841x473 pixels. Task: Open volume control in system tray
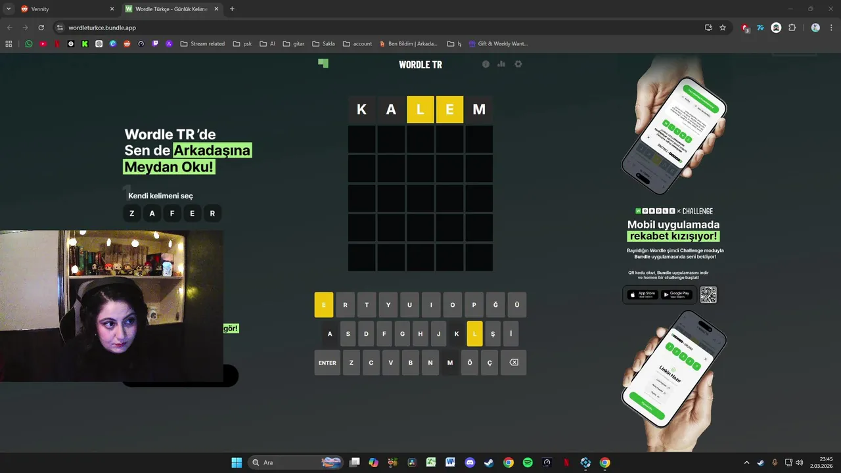click(800, 462)
